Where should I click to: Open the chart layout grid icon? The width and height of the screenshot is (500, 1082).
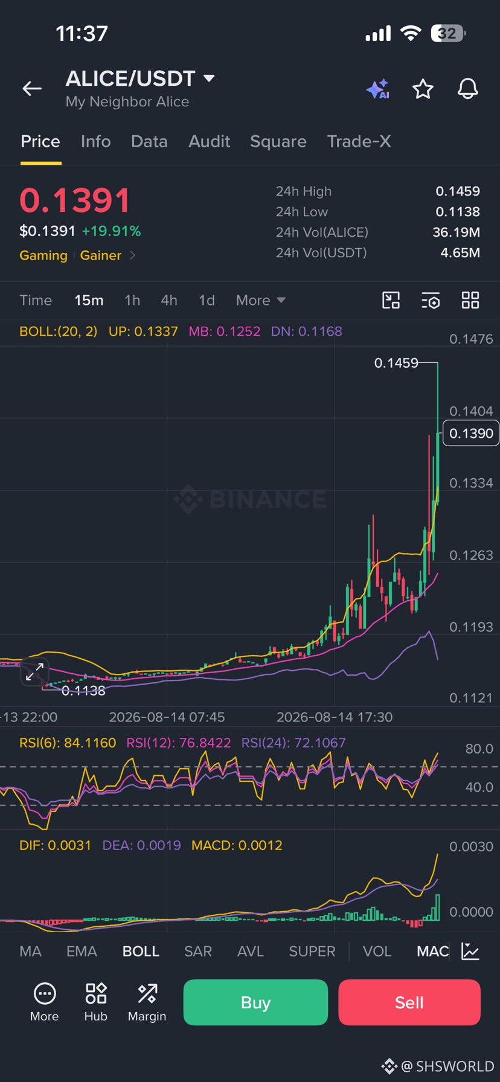(x=470, y=300)
